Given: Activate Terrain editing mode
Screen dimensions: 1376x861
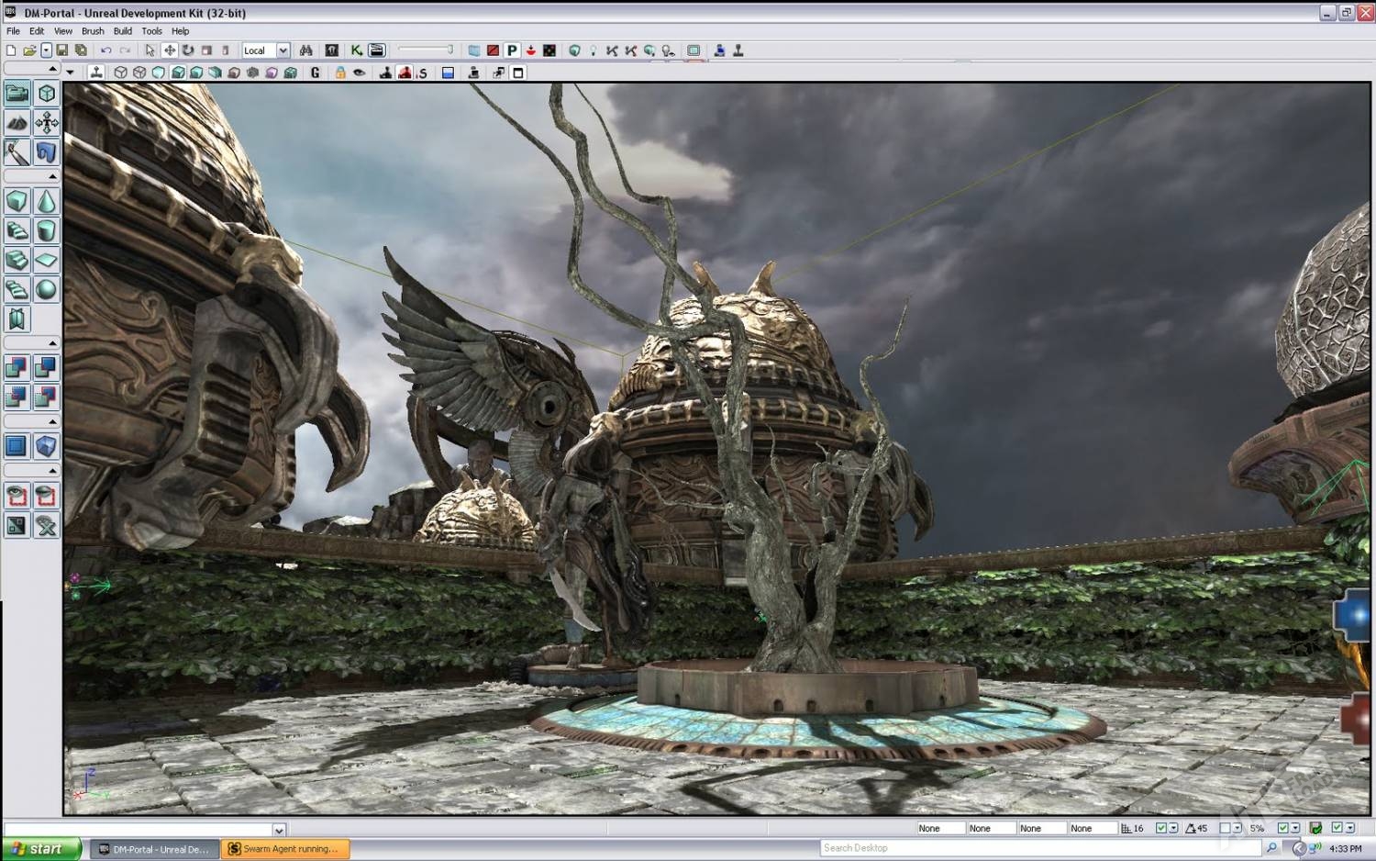Looking at the screenshot, I should (x=17, y=123).
